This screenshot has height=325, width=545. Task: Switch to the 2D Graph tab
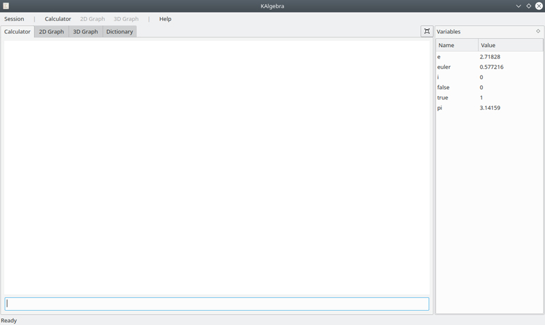51,32
